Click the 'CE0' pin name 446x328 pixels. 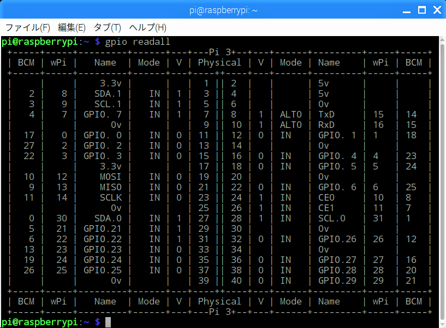[326, 197]
